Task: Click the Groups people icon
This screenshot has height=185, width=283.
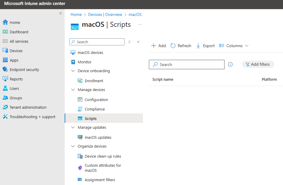Action: 5,98
